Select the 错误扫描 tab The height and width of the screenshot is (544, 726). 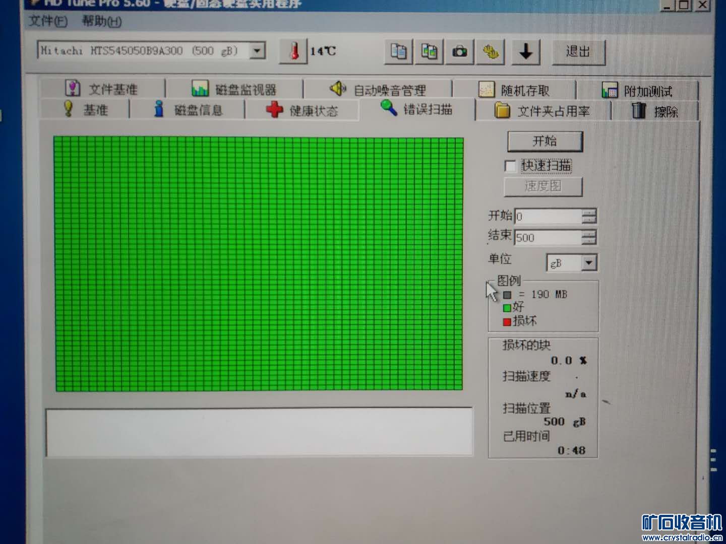tap(417, 109)
